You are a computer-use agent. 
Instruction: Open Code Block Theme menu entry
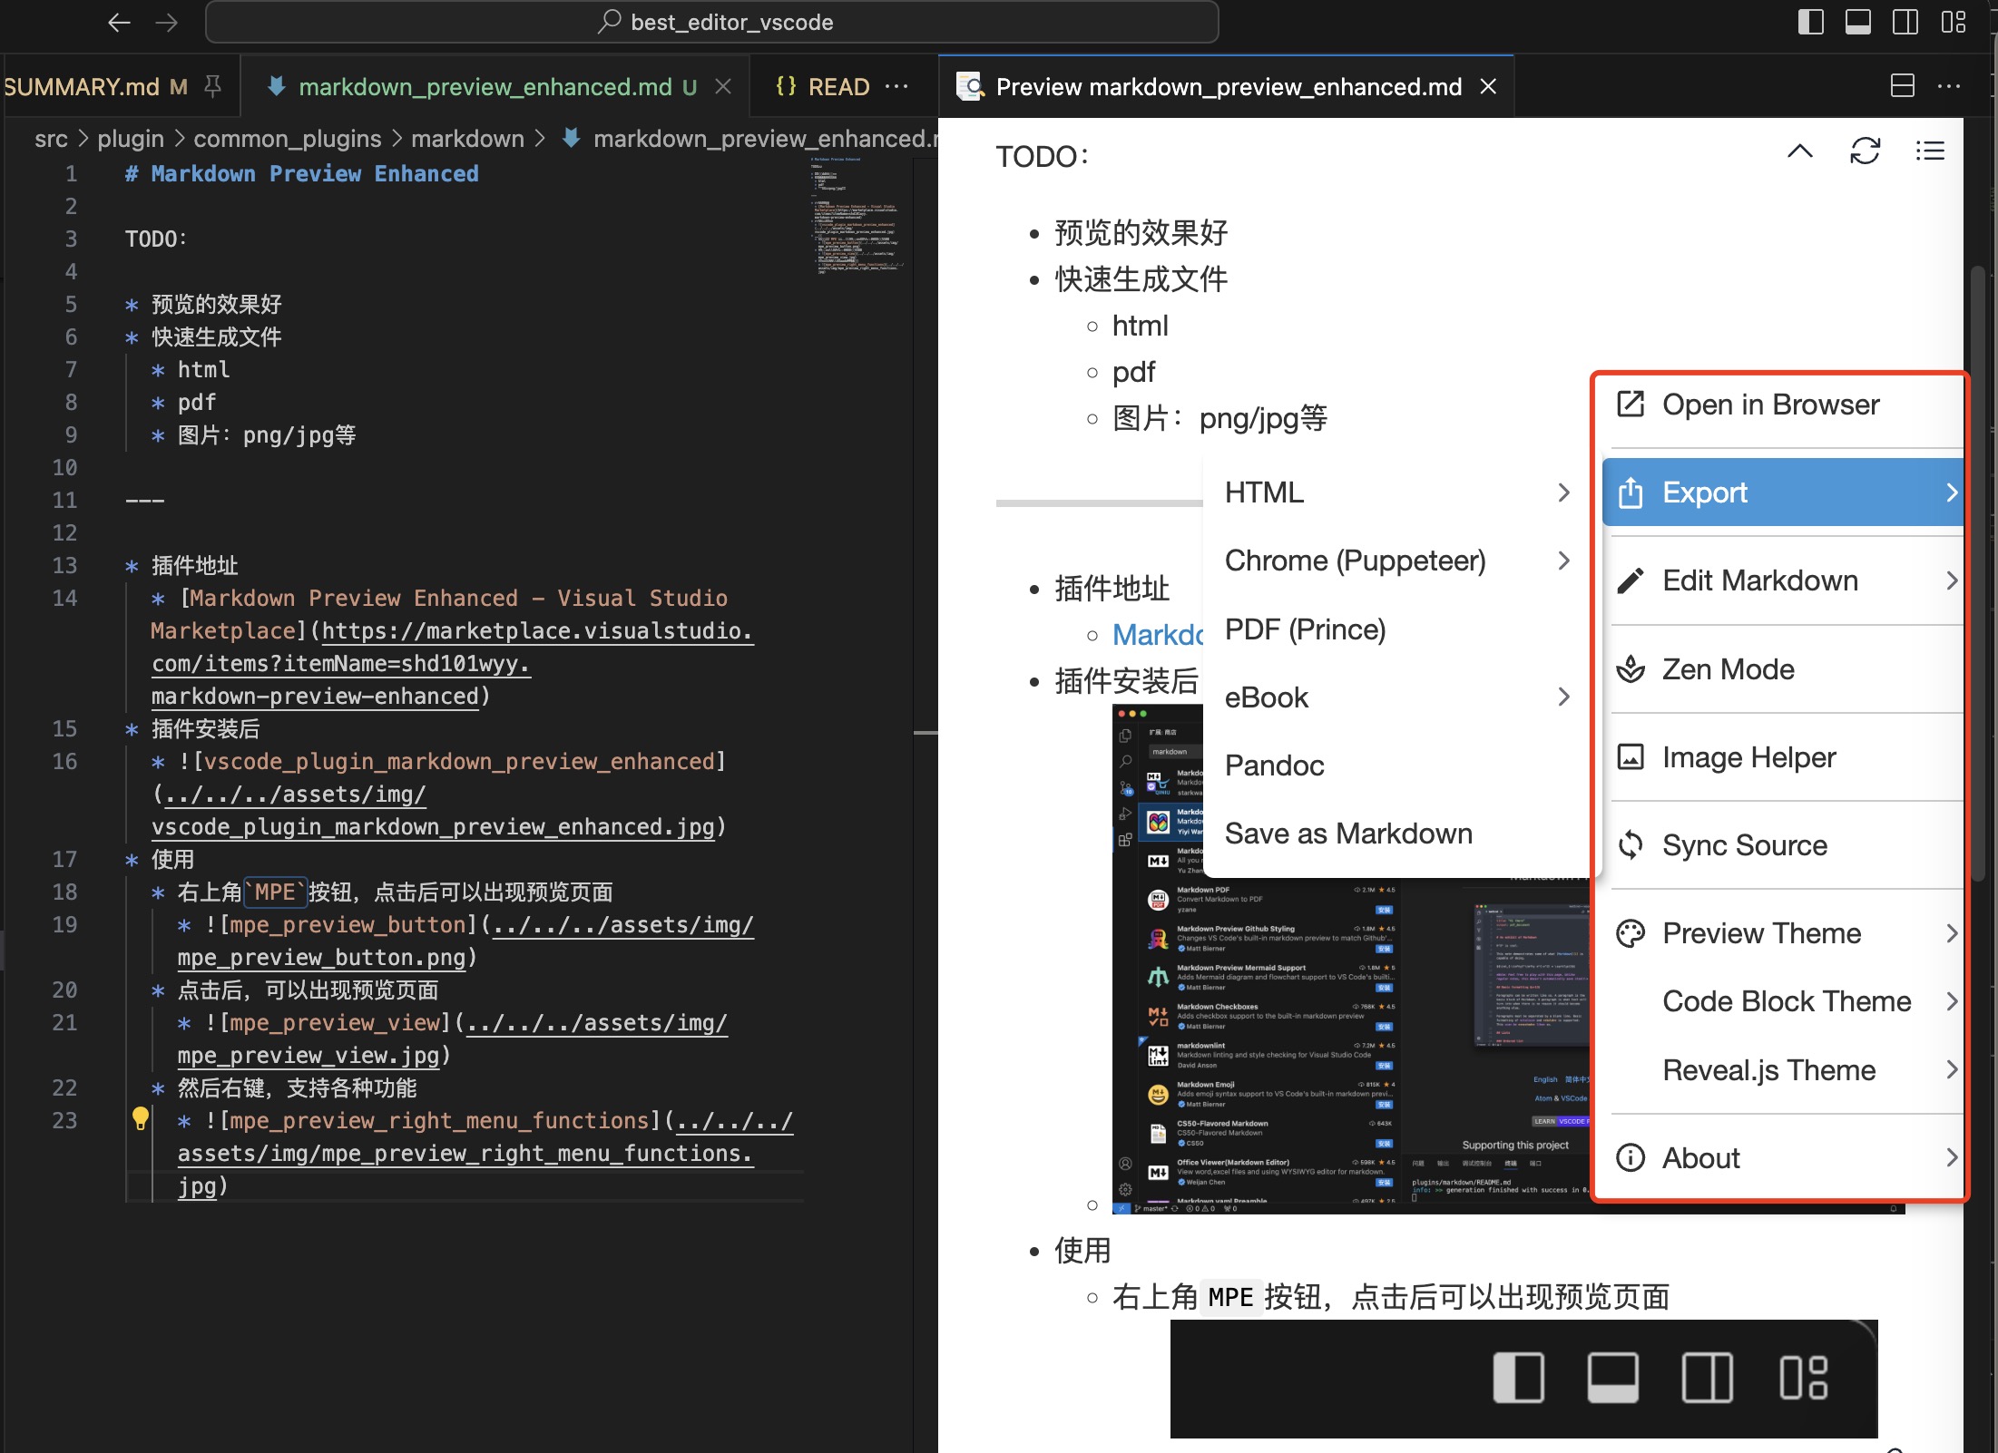pos(1785,1001)
